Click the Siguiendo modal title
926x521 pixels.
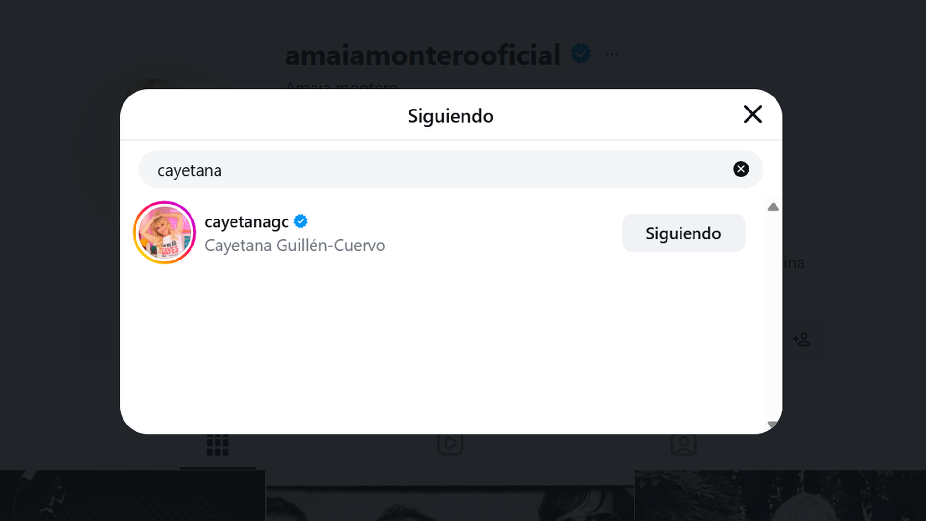450,115
